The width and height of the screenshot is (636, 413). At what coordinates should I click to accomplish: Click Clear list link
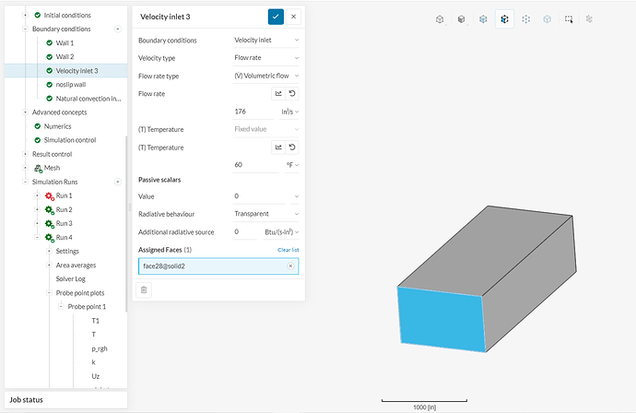[288, 250]
